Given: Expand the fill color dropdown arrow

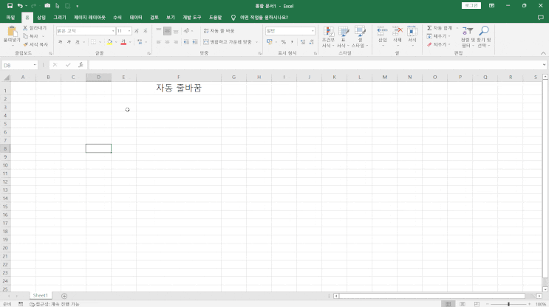Looking at the screenshot, I should tap(116, 42).
